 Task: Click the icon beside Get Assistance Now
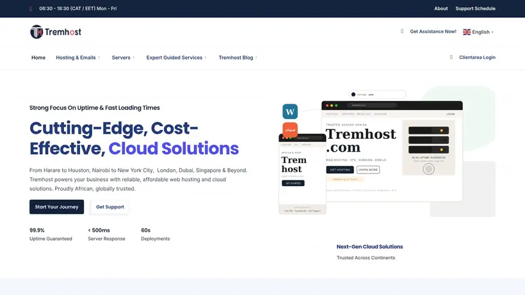[402, 31]
